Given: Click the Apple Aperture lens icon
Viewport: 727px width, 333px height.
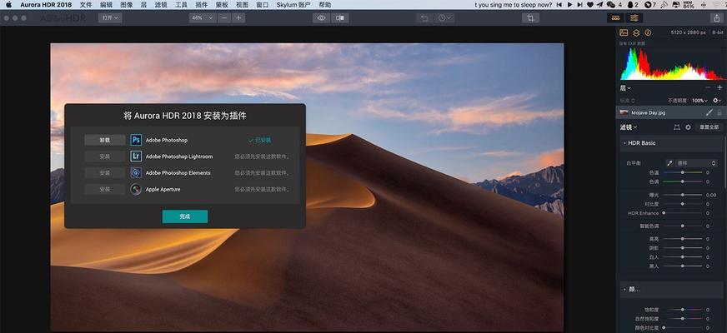Looking at the screenshot, I should point(136,189).
